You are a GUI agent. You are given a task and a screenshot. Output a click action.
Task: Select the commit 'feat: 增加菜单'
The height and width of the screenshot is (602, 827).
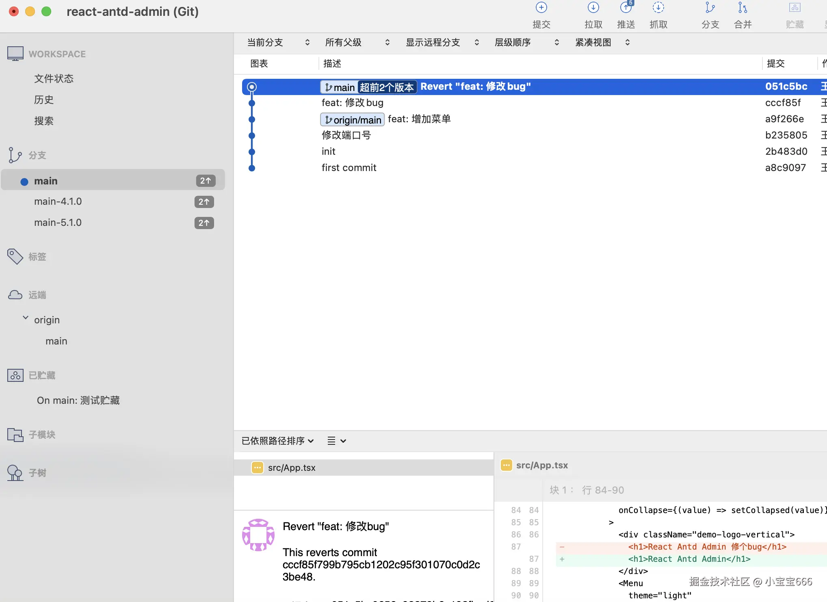420,119
